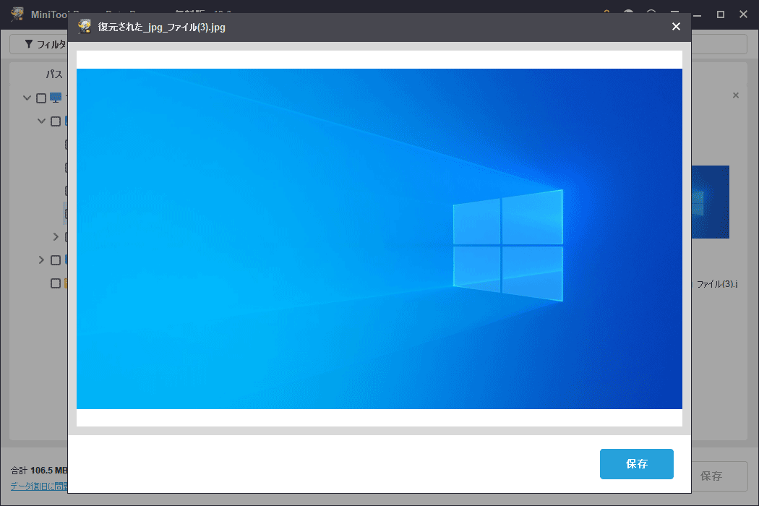Tick the last tree checkbox with orange icon

(x=56, y=283)
